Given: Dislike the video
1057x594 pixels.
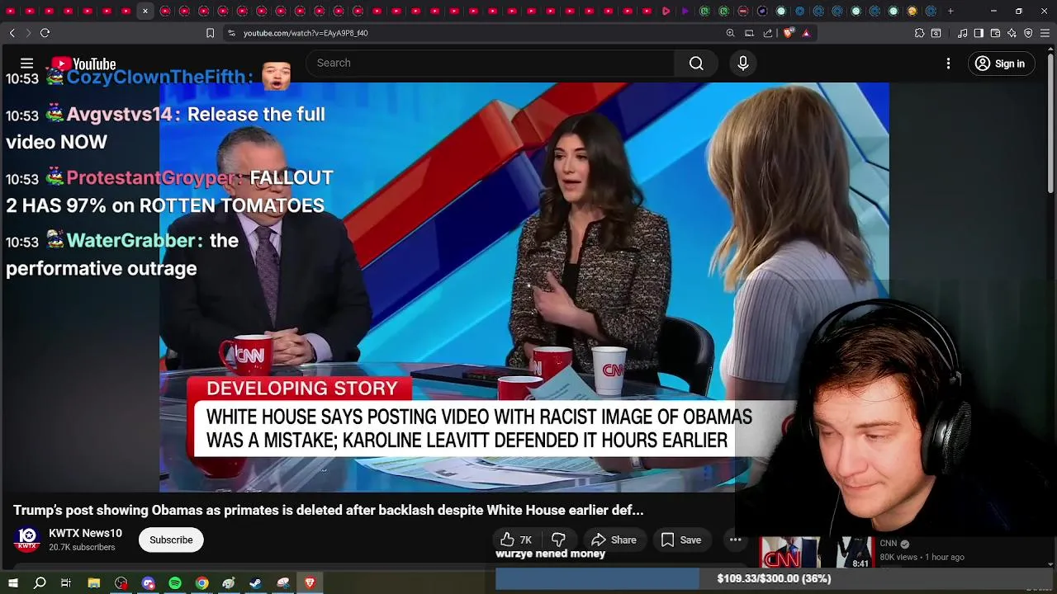Looking at the screenshot, I should pos(558,540).
